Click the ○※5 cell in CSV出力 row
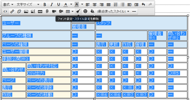This screenshot has height=100, width=190. (x=177, y=73)
